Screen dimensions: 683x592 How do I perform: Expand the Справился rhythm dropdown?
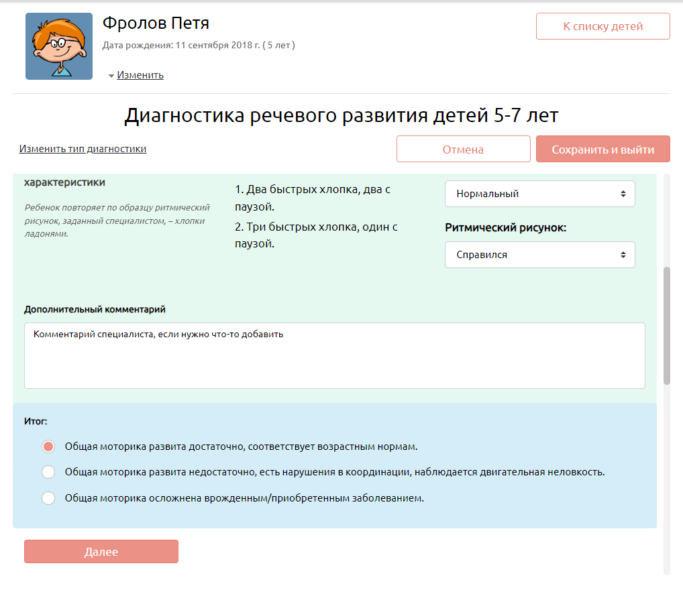(x=539, y=255)
